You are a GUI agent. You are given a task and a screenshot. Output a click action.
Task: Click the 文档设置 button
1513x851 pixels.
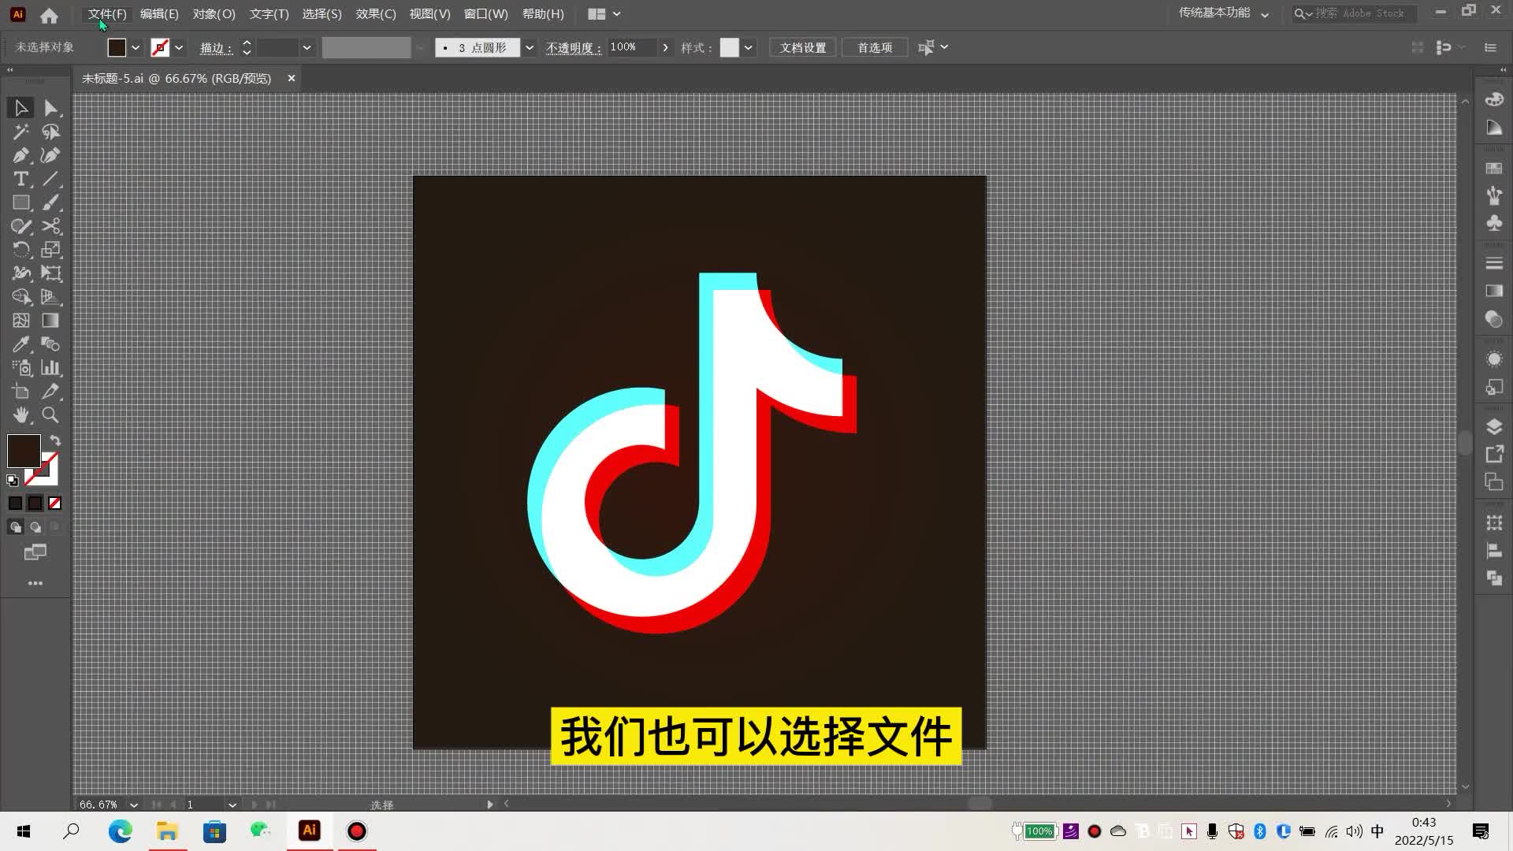(x=802, y=48)
